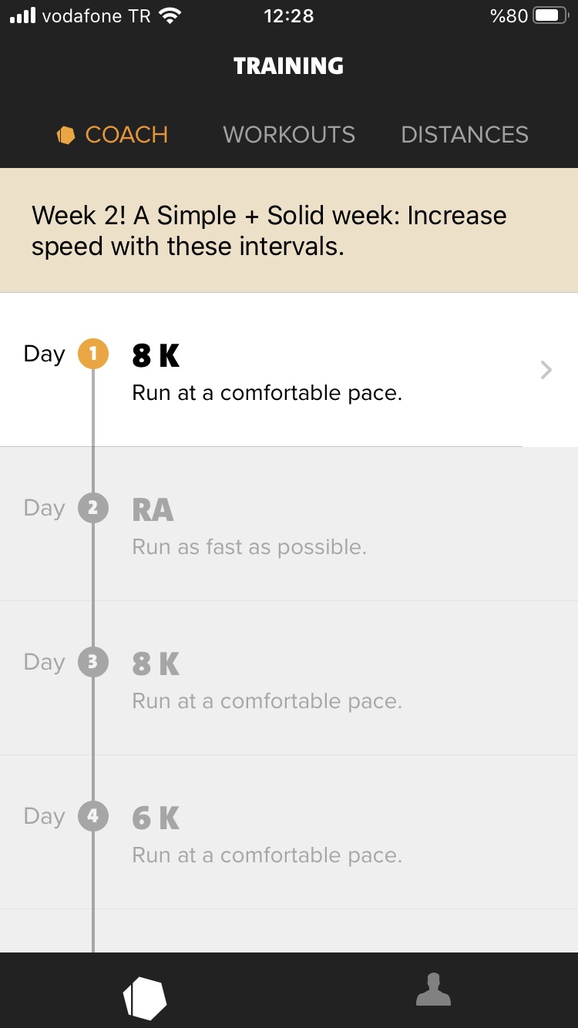Switch to the COACH tab

click(x=126, y=135)
